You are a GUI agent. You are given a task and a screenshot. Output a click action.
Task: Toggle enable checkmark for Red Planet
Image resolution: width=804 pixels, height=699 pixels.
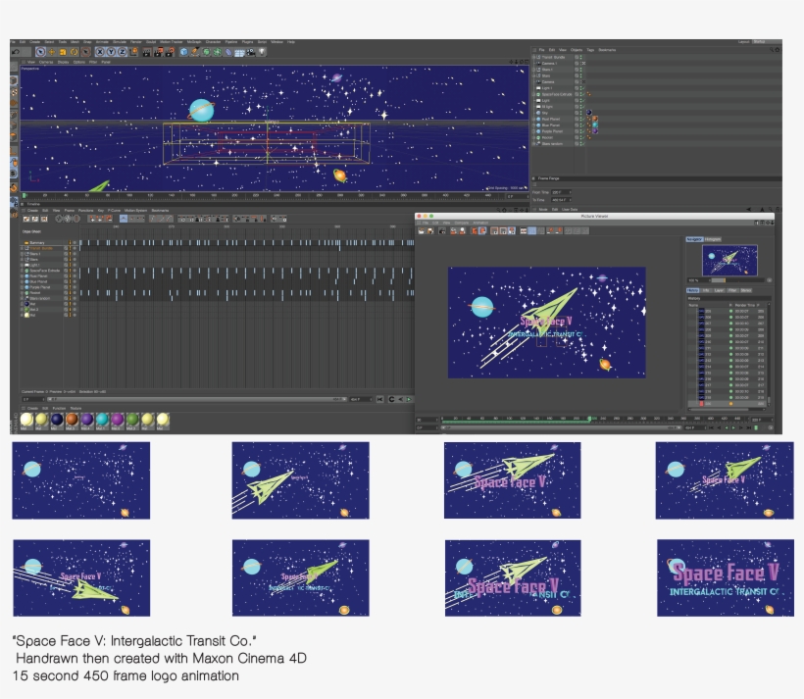click(582, 119)
